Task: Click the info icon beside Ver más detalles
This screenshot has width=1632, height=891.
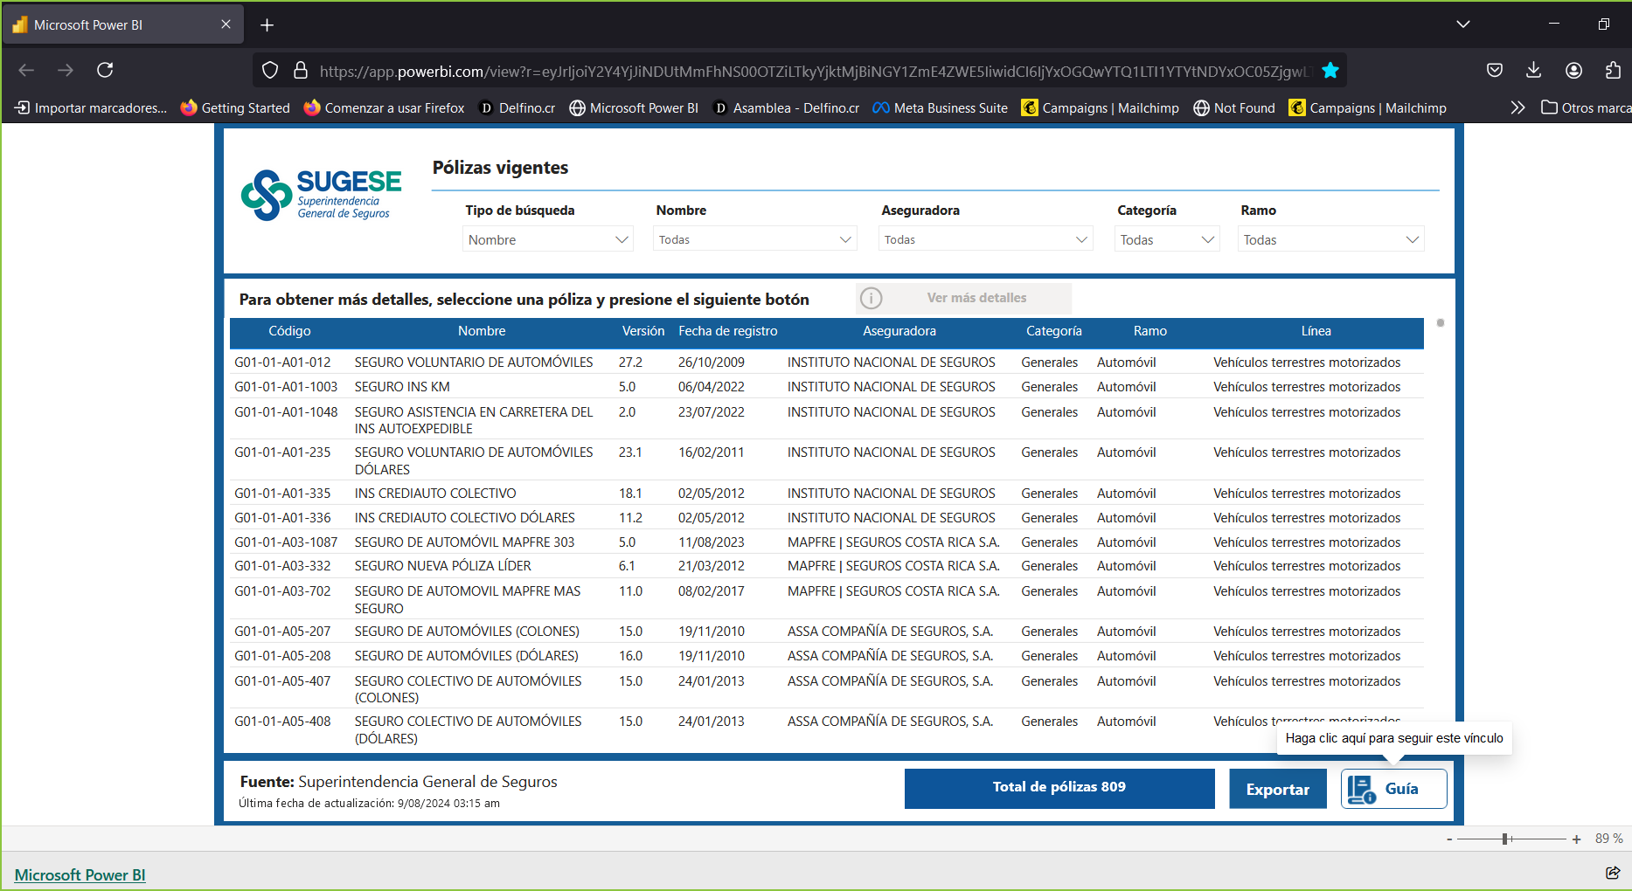Action: (x=871, y=299)
